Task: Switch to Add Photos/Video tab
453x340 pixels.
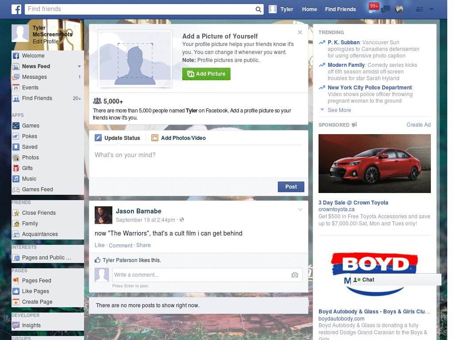Action: 179,138
